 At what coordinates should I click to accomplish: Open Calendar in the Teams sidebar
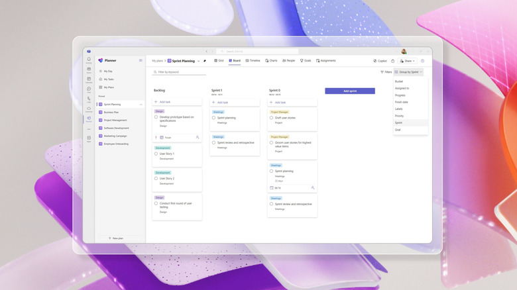tap(89, 80)
